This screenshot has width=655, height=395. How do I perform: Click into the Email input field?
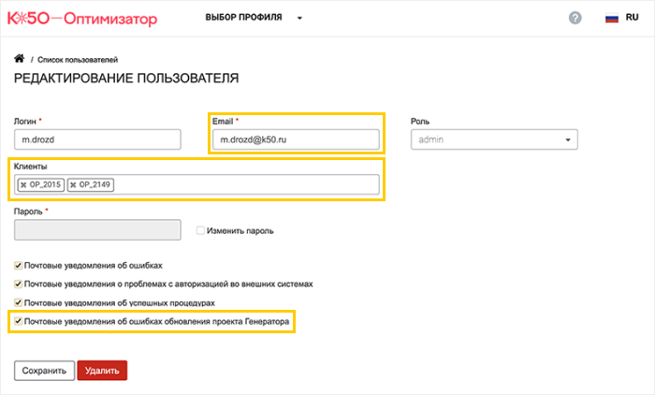pos(295,139)
